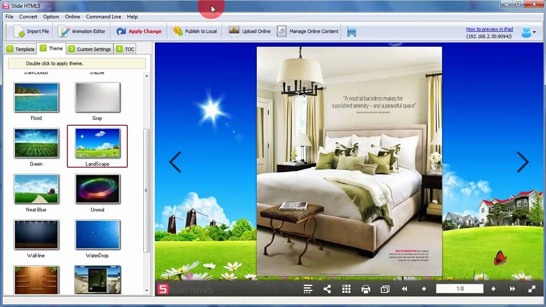Screen dimensions: 546x307
Task: Open the Animation Editor
Action: coord(81,31)
